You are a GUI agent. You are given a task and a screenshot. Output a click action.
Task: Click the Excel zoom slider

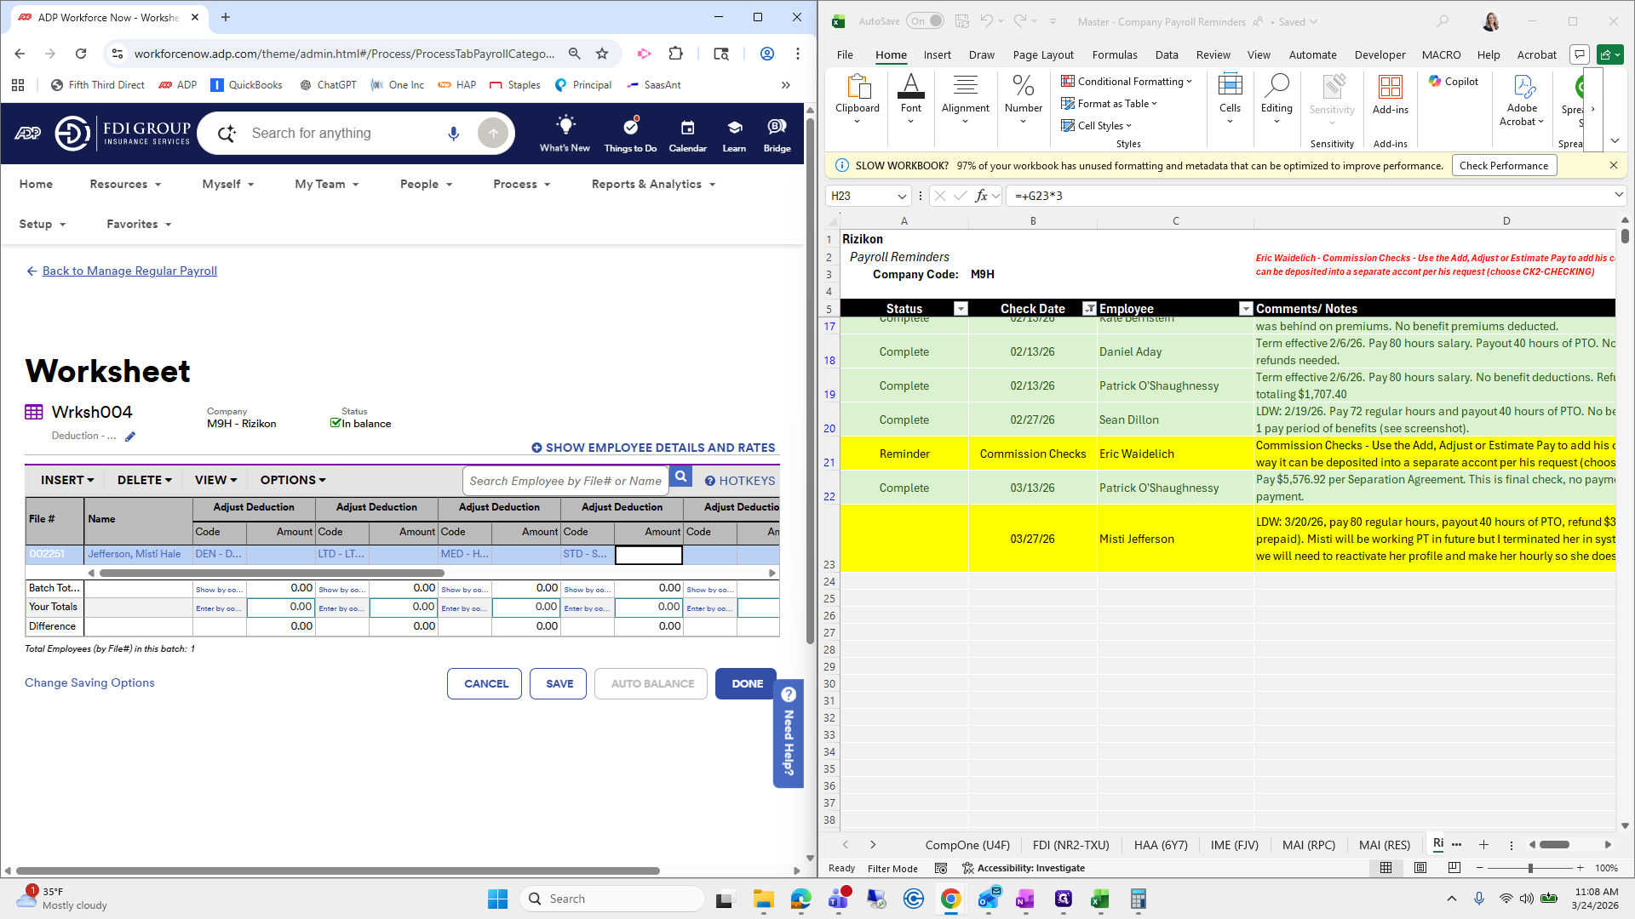click(x=1530, y=868)
